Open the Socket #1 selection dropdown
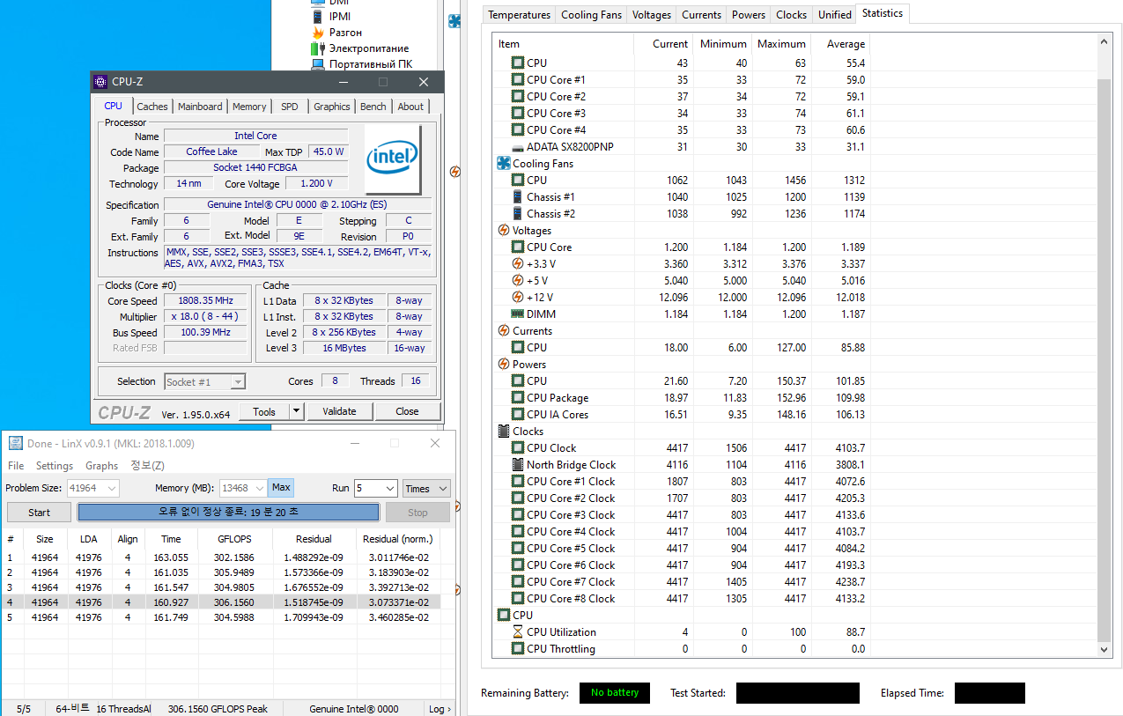 point(238,382)
